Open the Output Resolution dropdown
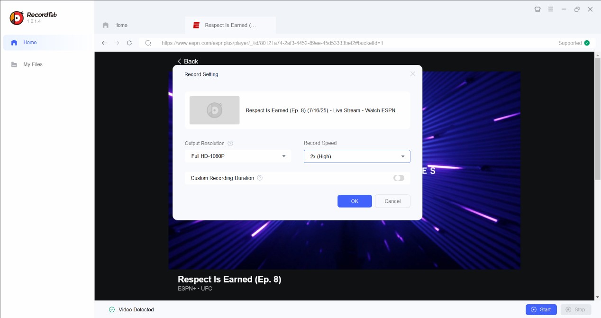The width and height of the screenshot is (601, 318). (x=237, y=156)
